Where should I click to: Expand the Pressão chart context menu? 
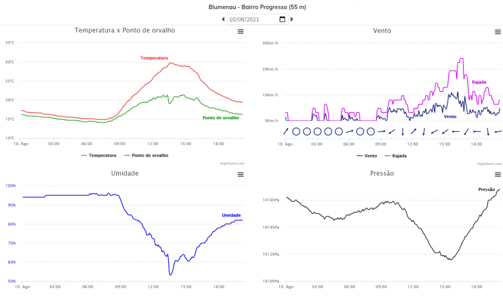[x=497, y=174]
